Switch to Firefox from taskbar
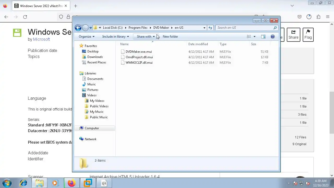334x188 pixels. (71, 183)
